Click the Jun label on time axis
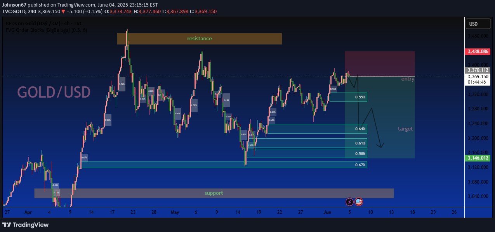 click(x=328, y=212)
